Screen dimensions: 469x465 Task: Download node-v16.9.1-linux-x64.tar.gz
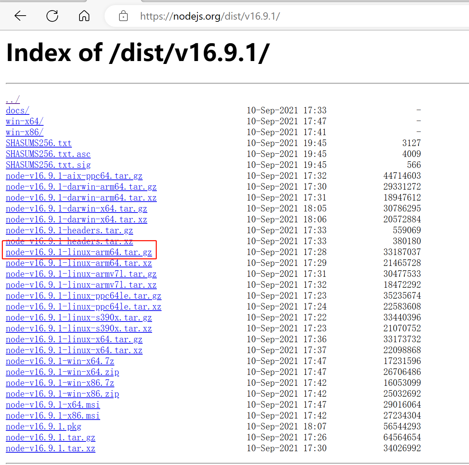pos(74,339)
